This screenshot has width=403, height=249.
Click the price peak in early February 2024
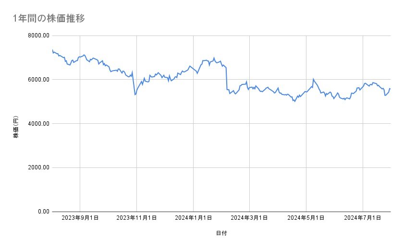214,58
